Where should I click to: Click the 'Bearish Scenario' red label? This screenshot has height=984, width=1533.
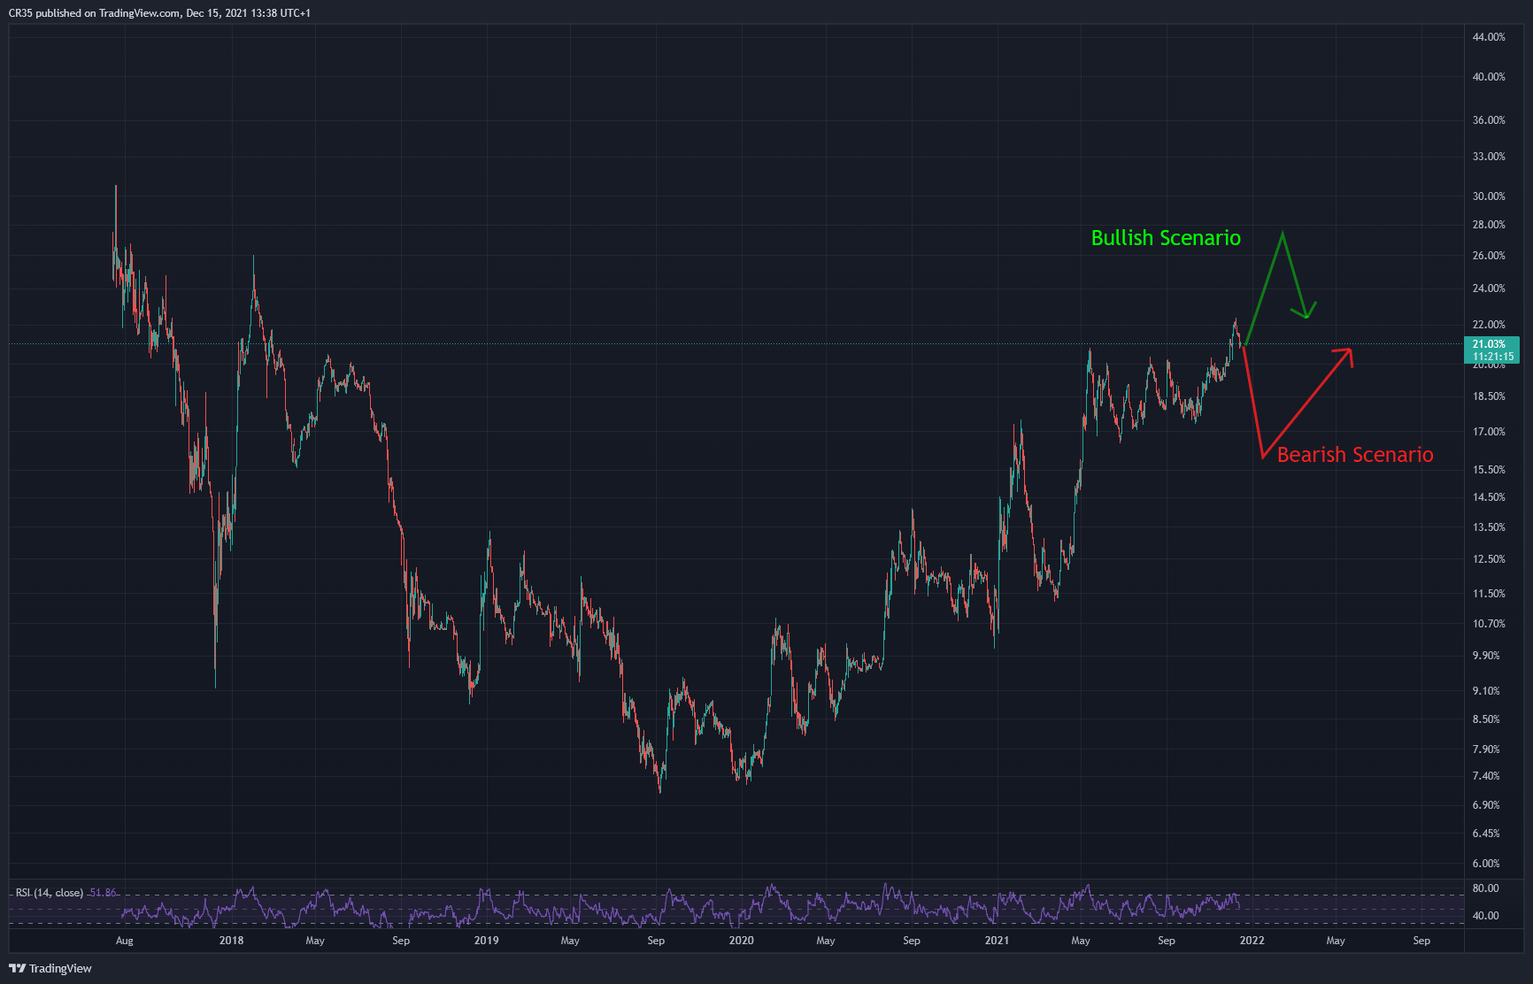click(1355, 455)
